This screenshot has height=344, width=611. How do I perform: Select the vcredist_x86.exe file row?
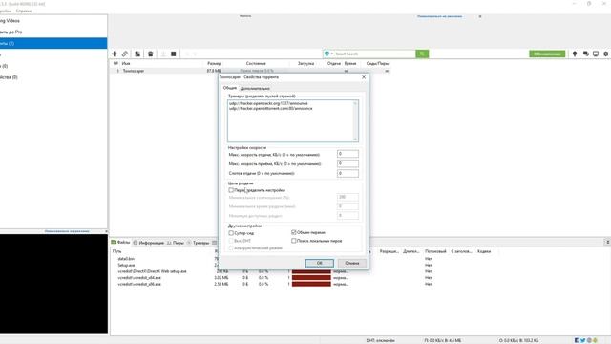tap(139, 284)
